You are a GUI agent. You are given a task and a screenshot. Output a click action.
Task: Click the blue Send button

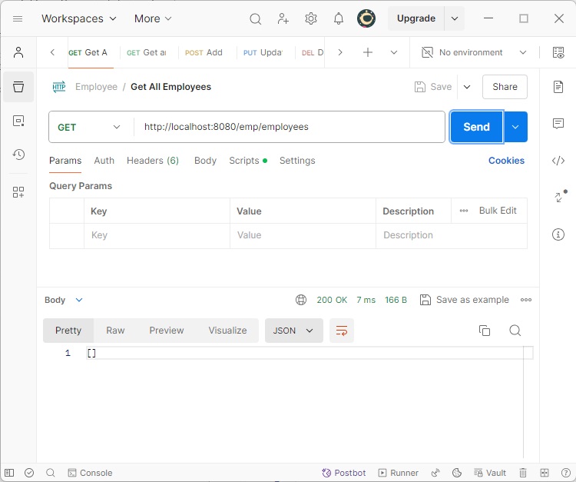click(476, 127)
